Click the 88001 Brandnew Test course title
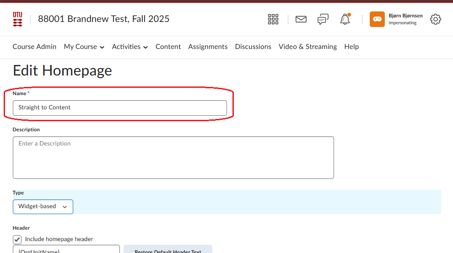The height and width of the screenshot is (253, 453). pos(103,19)
